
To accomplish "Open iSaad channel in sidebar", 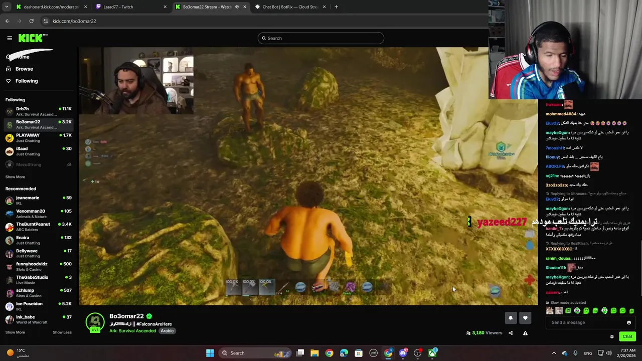I will coord(39,151).
